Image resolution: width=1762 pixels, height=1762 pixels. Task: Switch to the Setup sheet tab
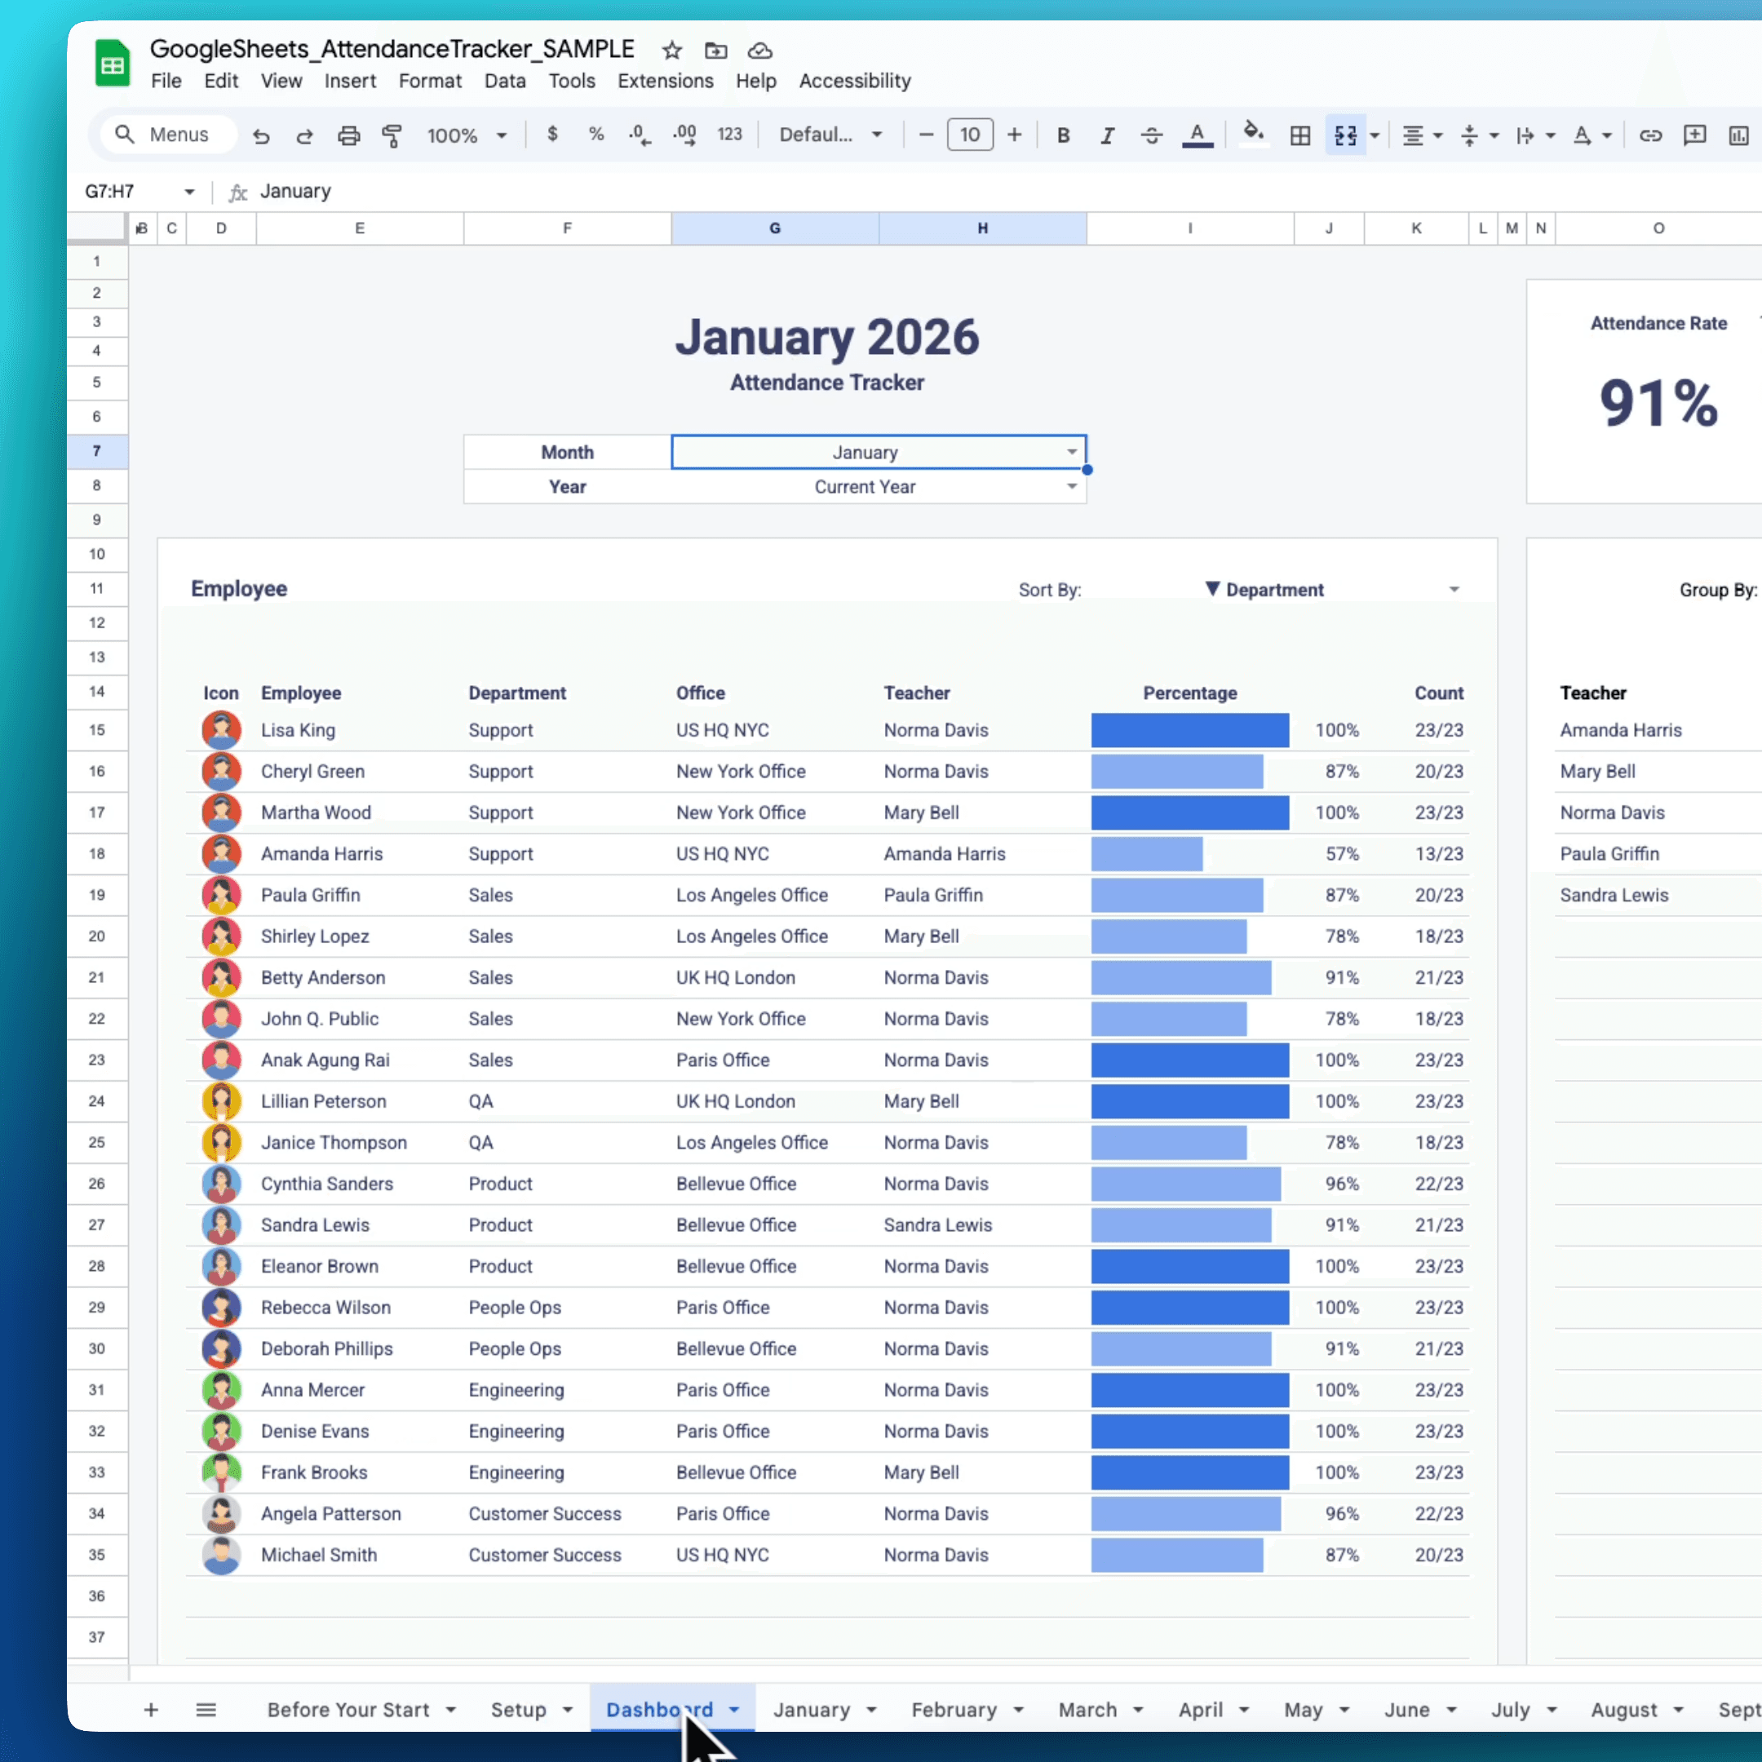520,1709
